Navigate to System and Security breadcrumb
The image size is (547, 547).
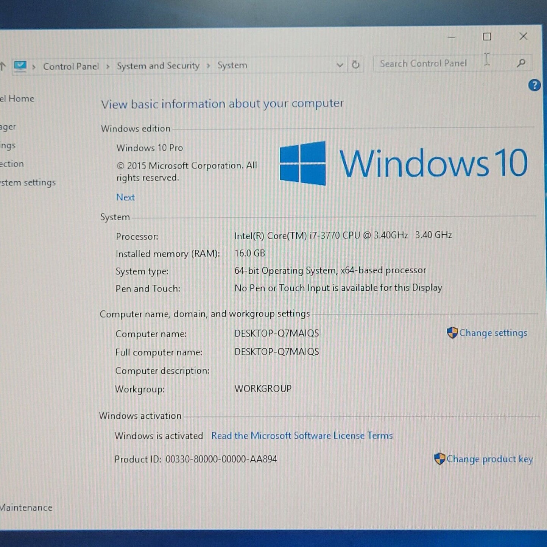158,66
